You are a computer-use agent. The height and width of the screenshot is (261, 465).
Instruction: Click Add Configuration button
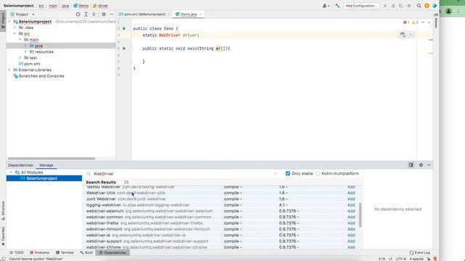pos(361,6)
